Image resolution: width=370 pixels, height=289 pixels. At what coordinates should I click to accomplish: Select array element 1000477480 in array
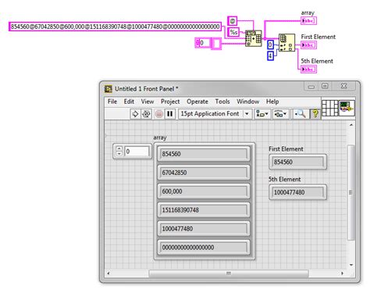pyautogui.click(x=204, y=229)
